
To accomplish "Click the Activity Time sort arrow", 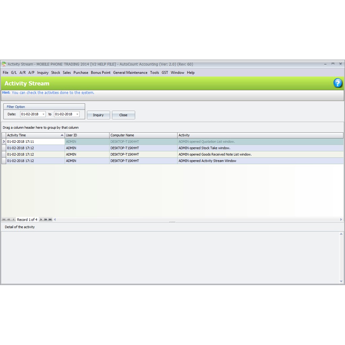I will click(x=62, y=135).
